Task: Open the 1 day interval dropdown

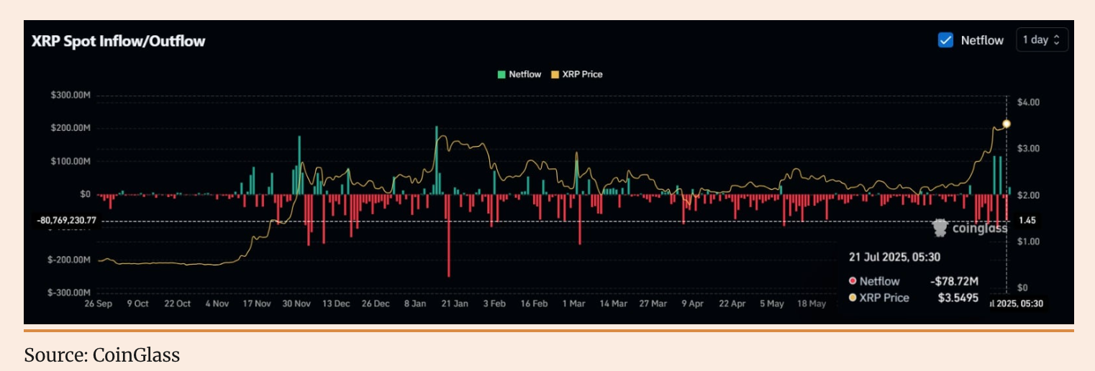Action: coord(1042,40)
